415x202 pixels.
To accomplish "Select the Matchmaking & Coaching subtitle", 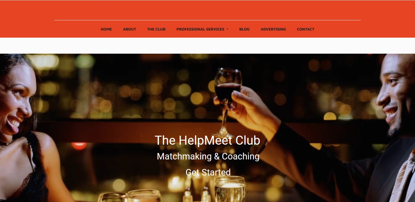I will (x=208, y=156).
